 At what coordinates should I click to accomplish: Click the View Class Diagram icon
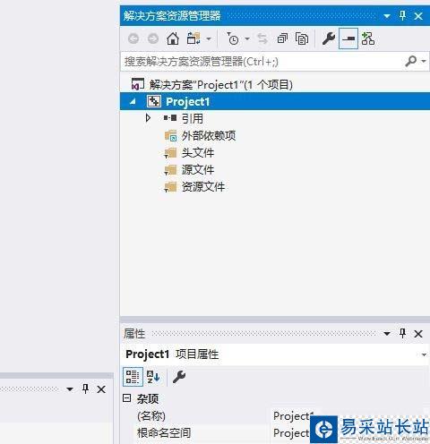[367, 38]
